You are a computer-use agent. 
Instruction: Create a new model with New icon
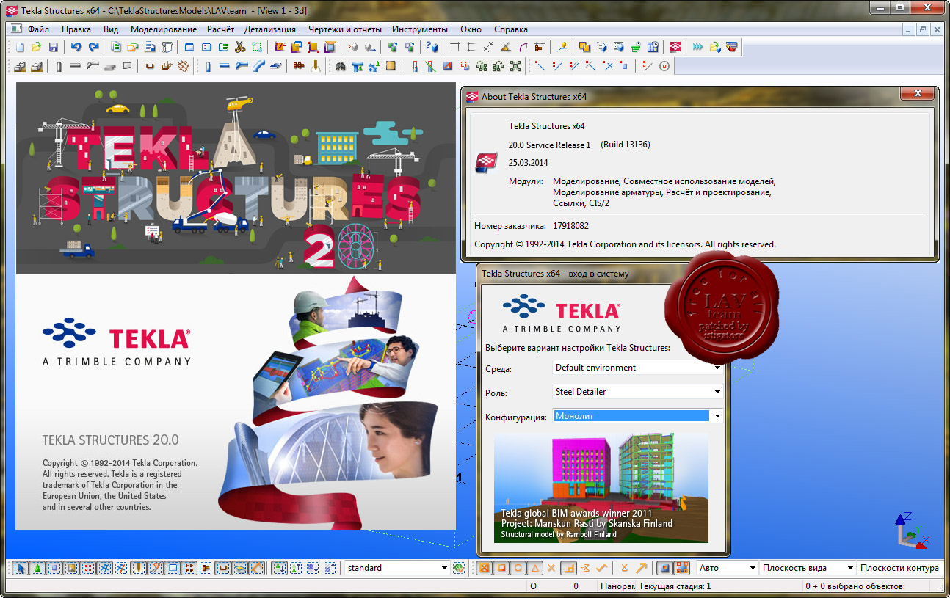(20, 47)
